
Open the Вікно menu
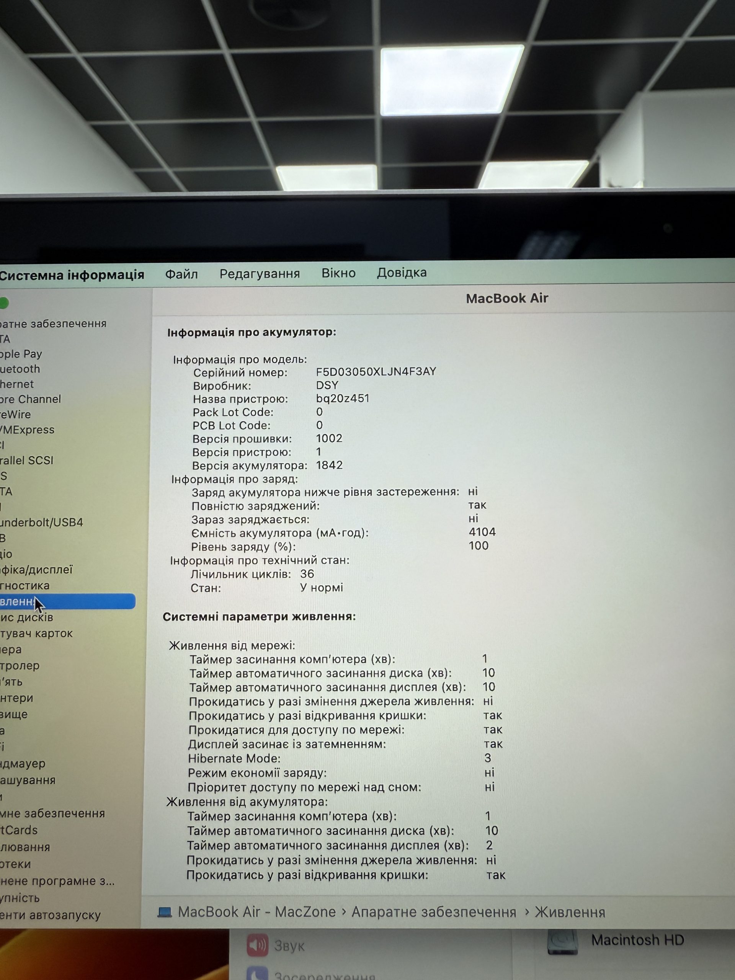[x=338, y=273]
